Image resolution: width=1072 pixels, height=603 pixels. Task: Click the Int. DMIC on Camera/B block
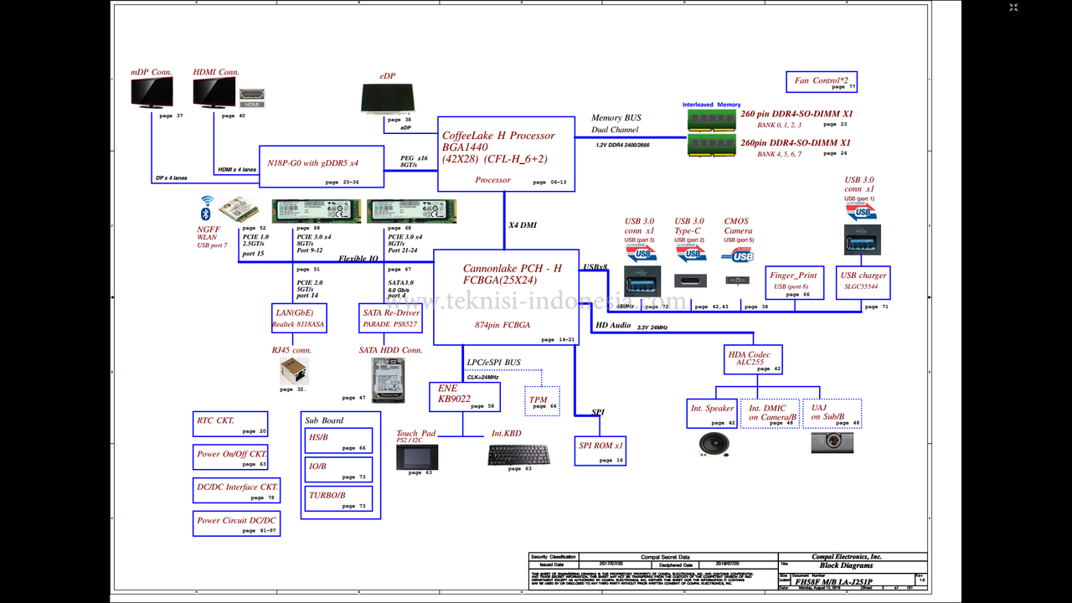click(x=770, y=414)
